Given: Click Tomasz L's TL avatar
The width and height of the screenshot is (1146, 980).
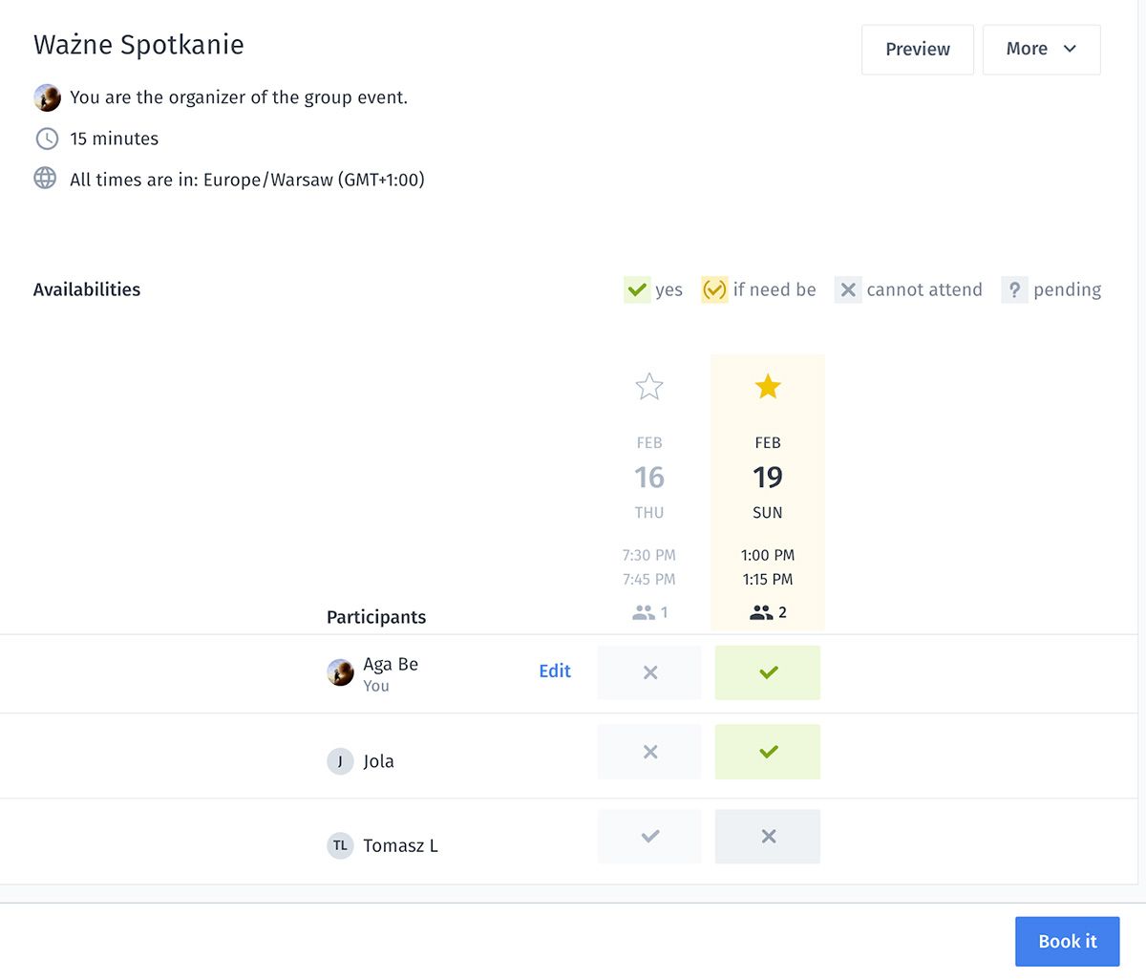Looking at the screenshot, I should (x=340, y=845).
